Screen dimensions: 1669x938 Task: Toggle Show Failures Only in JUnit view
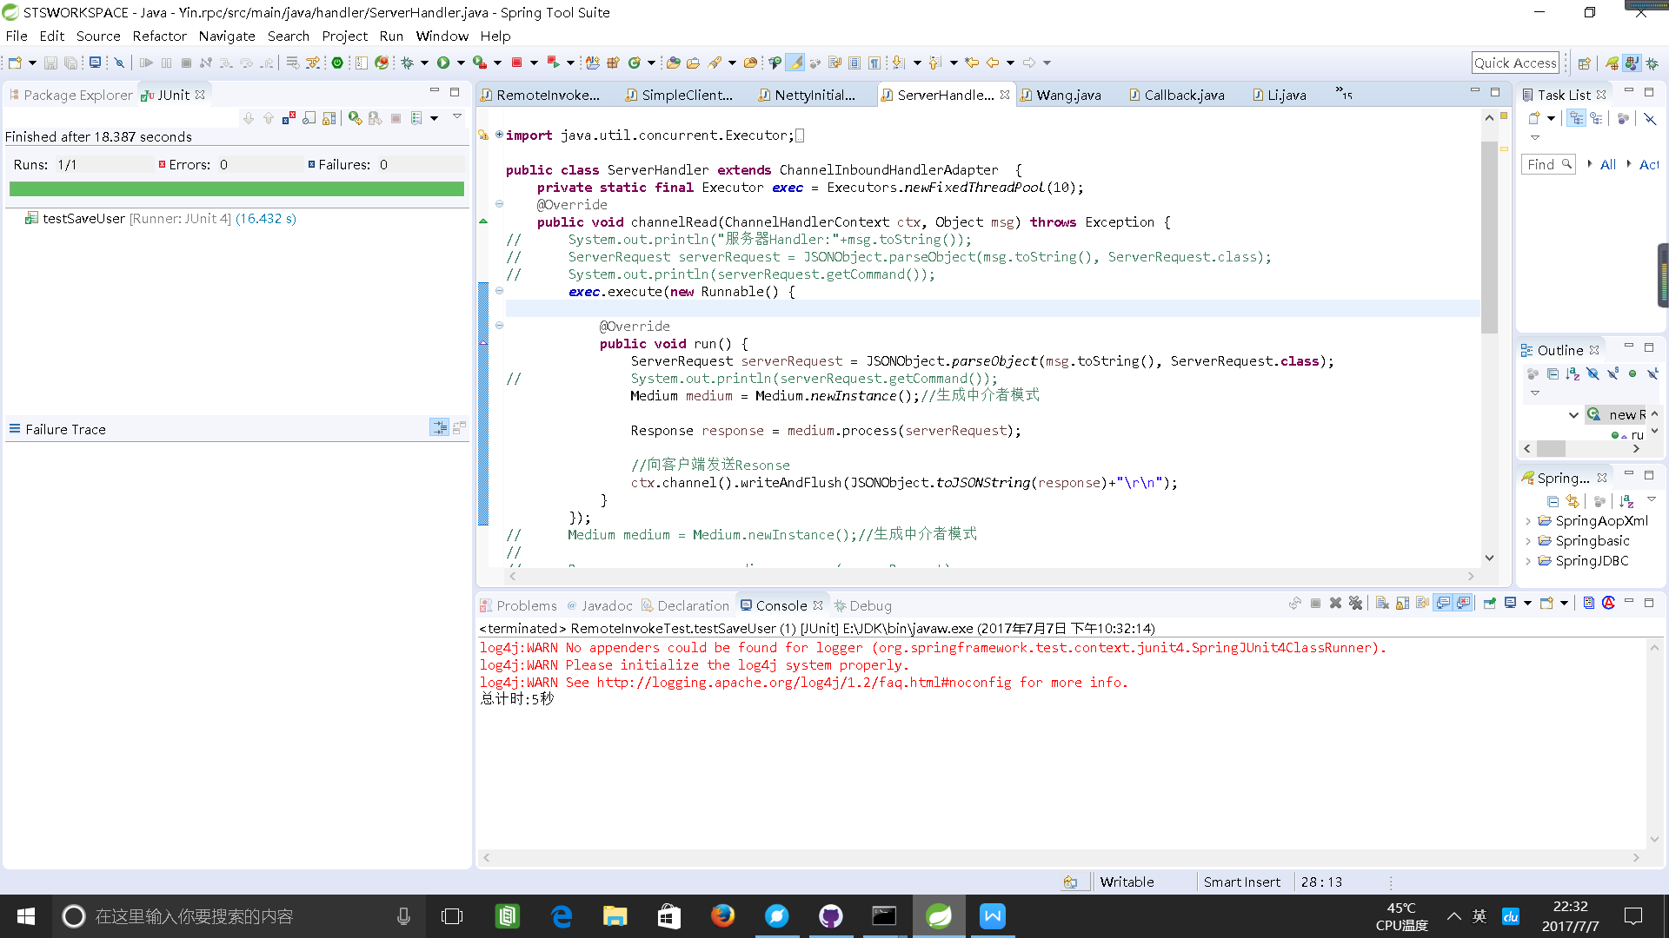pos(289,118)
